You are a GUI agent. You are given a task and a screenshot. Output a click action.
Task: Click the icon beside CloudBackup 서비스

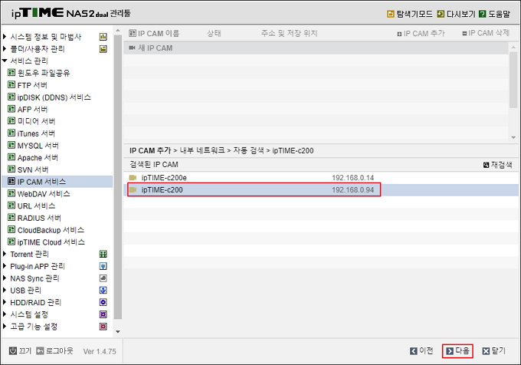[11, 230]
